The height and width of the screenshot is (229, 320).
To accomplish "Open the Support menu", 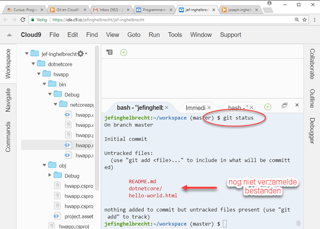I will tap(230, 35).
